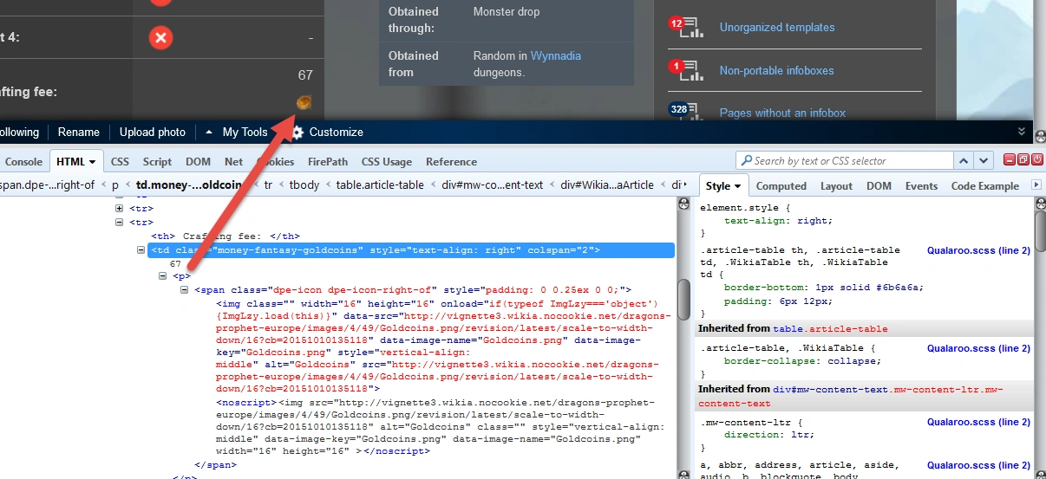Collapse the span dpe-icon node

coord(185,290)
